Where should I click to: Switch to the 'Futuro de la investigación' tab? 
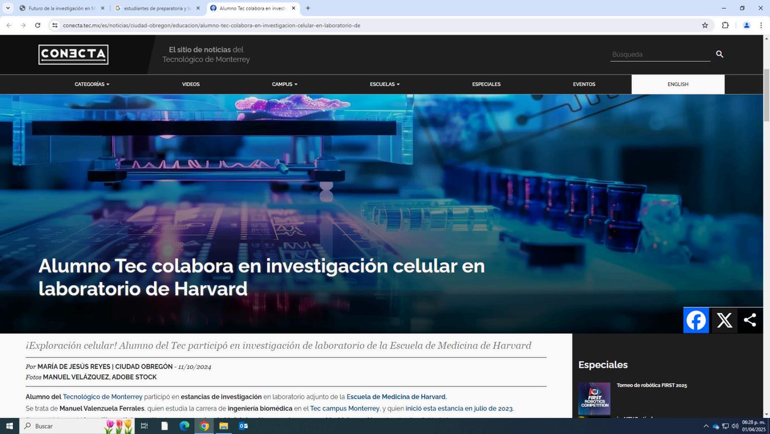[62, 8]
